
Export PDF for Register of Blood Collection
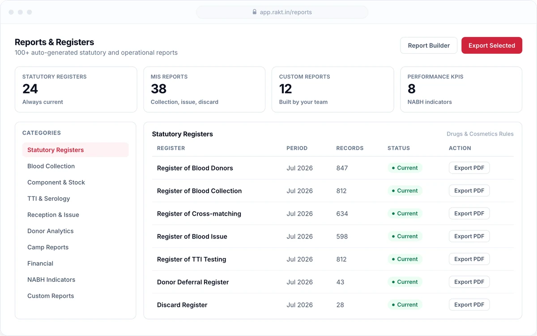[x=469, y=191]
